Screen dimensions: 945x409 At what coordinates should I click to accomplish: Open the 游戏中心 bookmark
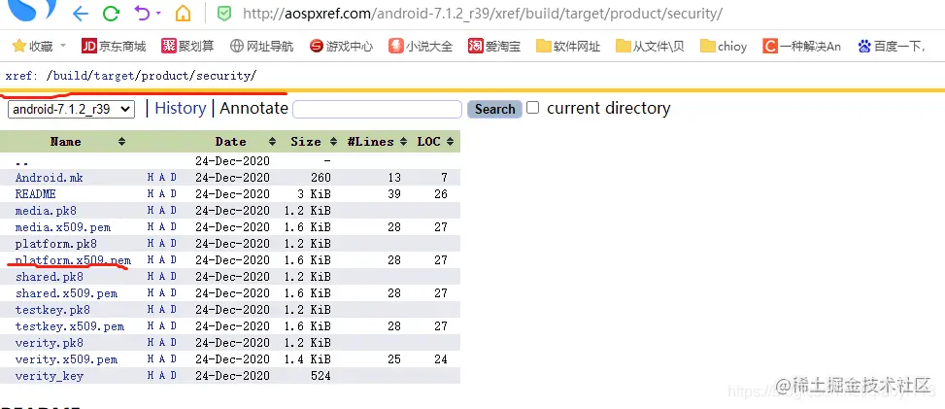click(x=341, y=46)
